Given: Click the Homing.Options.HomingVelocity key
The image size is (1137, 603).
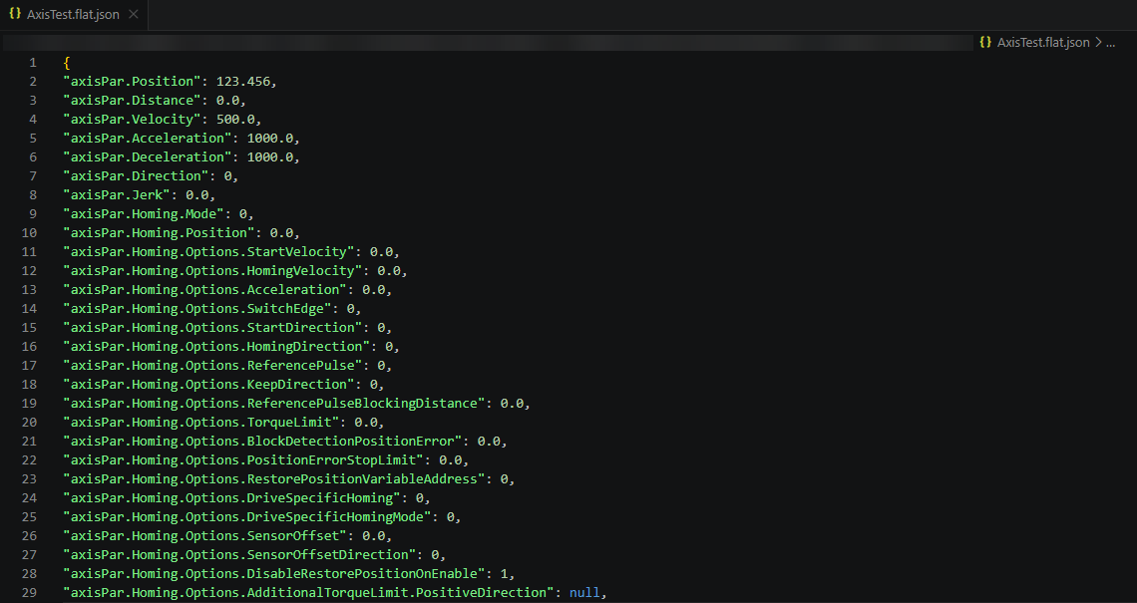Looking at the screenshot, I should click(212, 270).
